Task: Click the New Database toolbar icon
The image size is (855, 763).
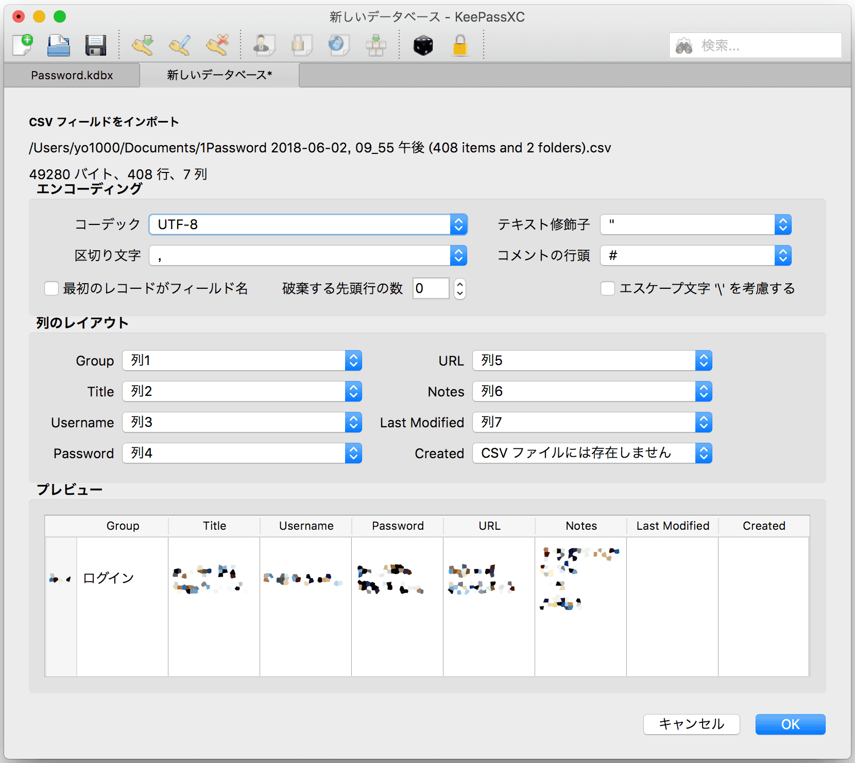Action: pos(23,45)
